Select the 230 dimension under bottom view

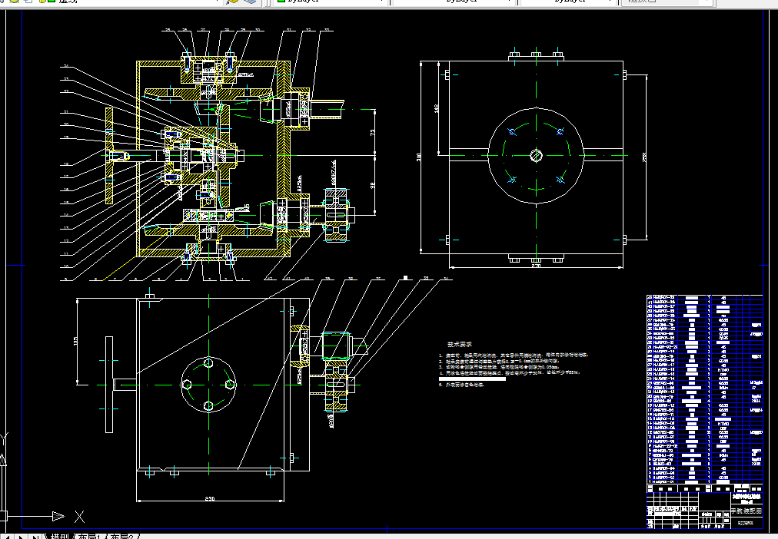209,498
